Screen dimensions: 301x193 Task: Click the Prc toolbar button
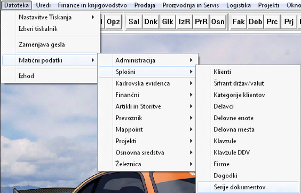pos(272,22)
